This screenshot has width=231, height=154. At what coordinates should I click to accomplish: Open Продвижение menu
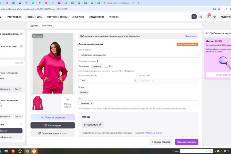tap(96, 17)
